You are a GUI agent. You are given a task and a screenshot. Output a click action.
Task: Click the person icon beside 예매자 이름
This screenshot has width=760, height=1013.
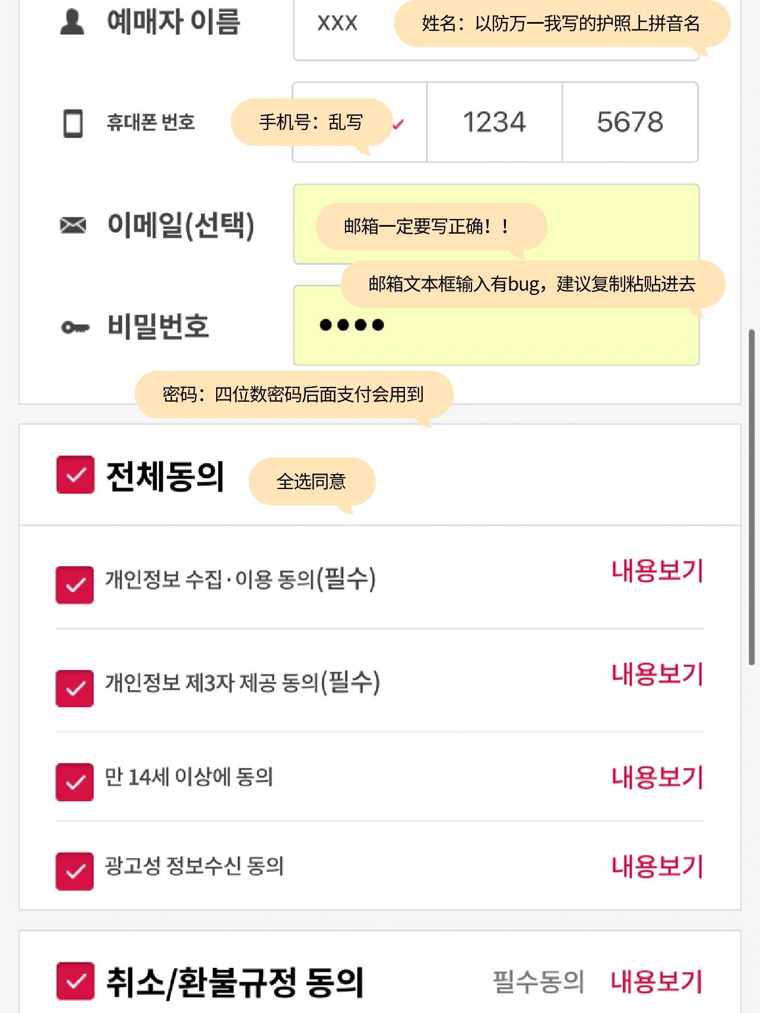(72, 21)
